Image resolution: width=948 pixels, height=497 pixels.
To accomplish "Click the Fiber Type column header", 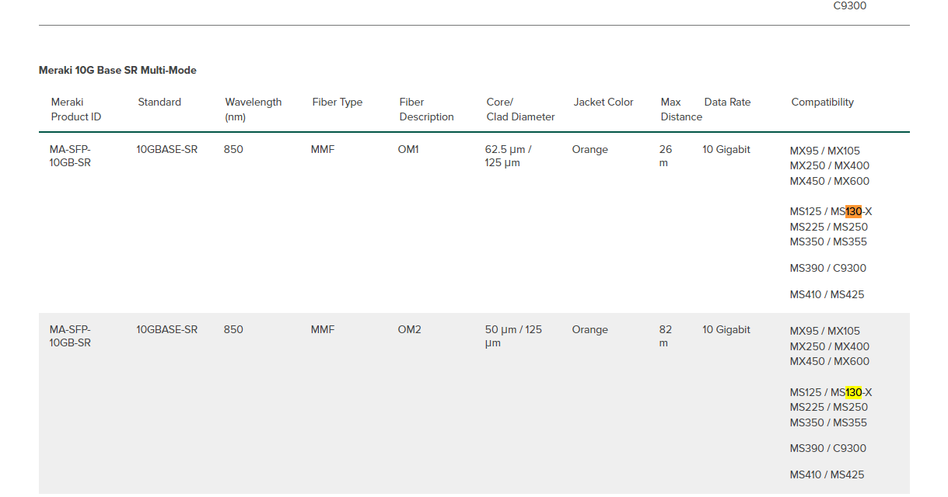I will coord(338,102).
